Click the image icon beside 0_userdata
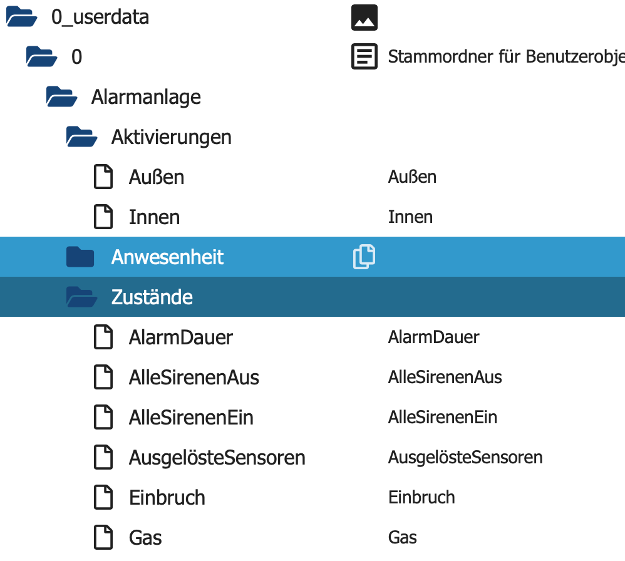625x561 pixels. 364,18
